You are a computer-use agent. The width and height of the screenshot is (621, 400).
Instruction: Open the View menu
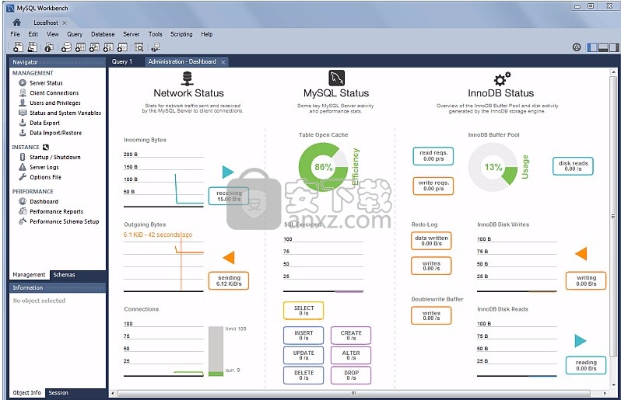coord(53,34)
